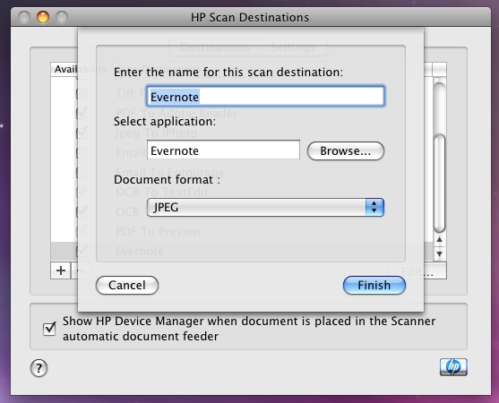Click the dimmed Edit... button
499x403 pixels.
[417, 271]
